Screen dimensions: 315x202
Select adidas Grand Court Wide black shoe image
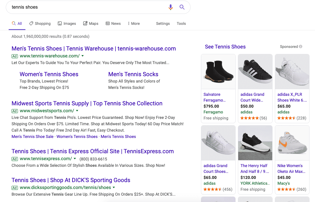coord(255,72)
